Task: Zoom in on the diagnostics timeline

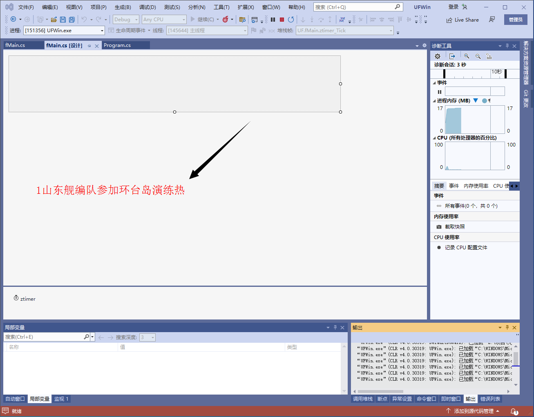Action: (x=467, y=56)
